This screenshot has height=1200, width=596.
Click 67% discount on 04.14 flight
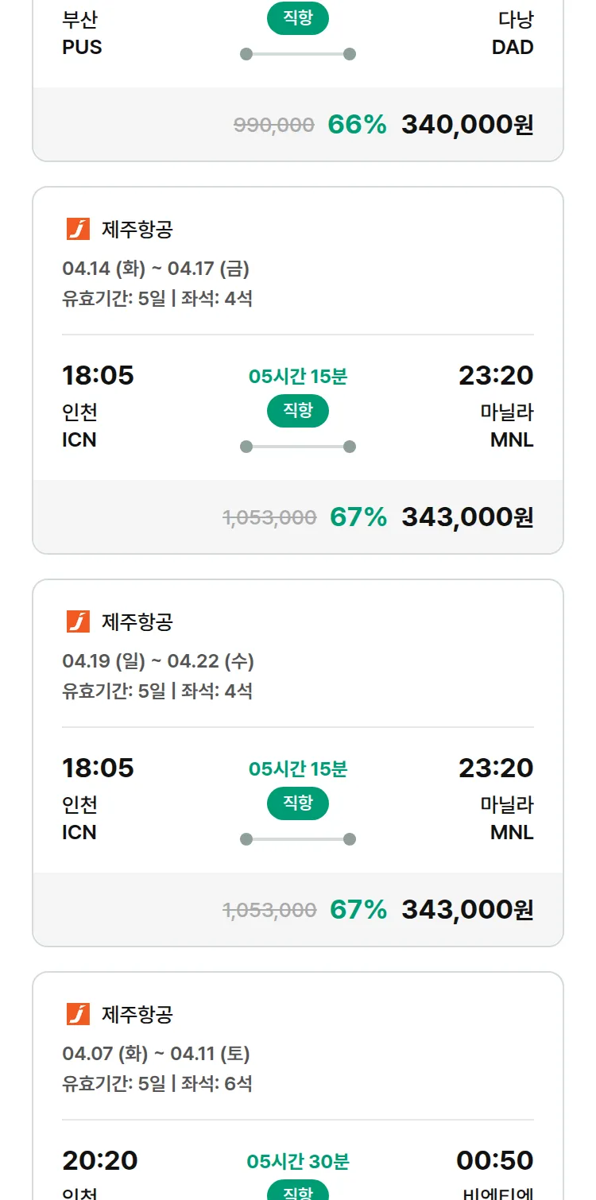point(358,517)
